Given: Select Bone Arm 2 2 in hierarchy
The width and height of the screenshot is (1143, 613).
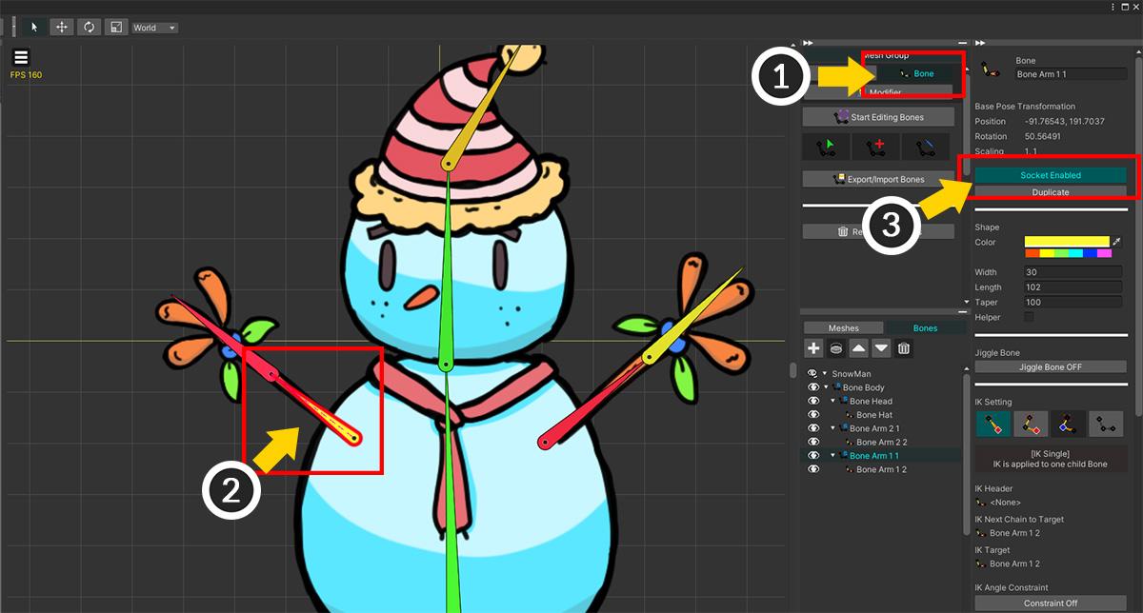Looking at the screenshot, I should pyautogui.click(x=881, y=442).
